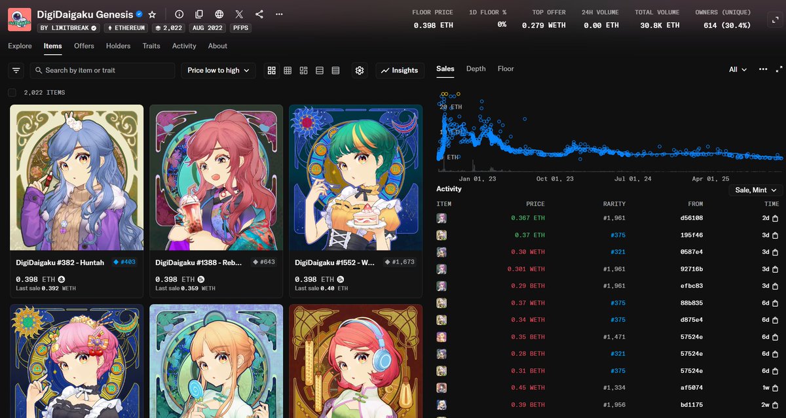786x418 pixels.
Task: Open the collection info icon
Action: (179, 14)
